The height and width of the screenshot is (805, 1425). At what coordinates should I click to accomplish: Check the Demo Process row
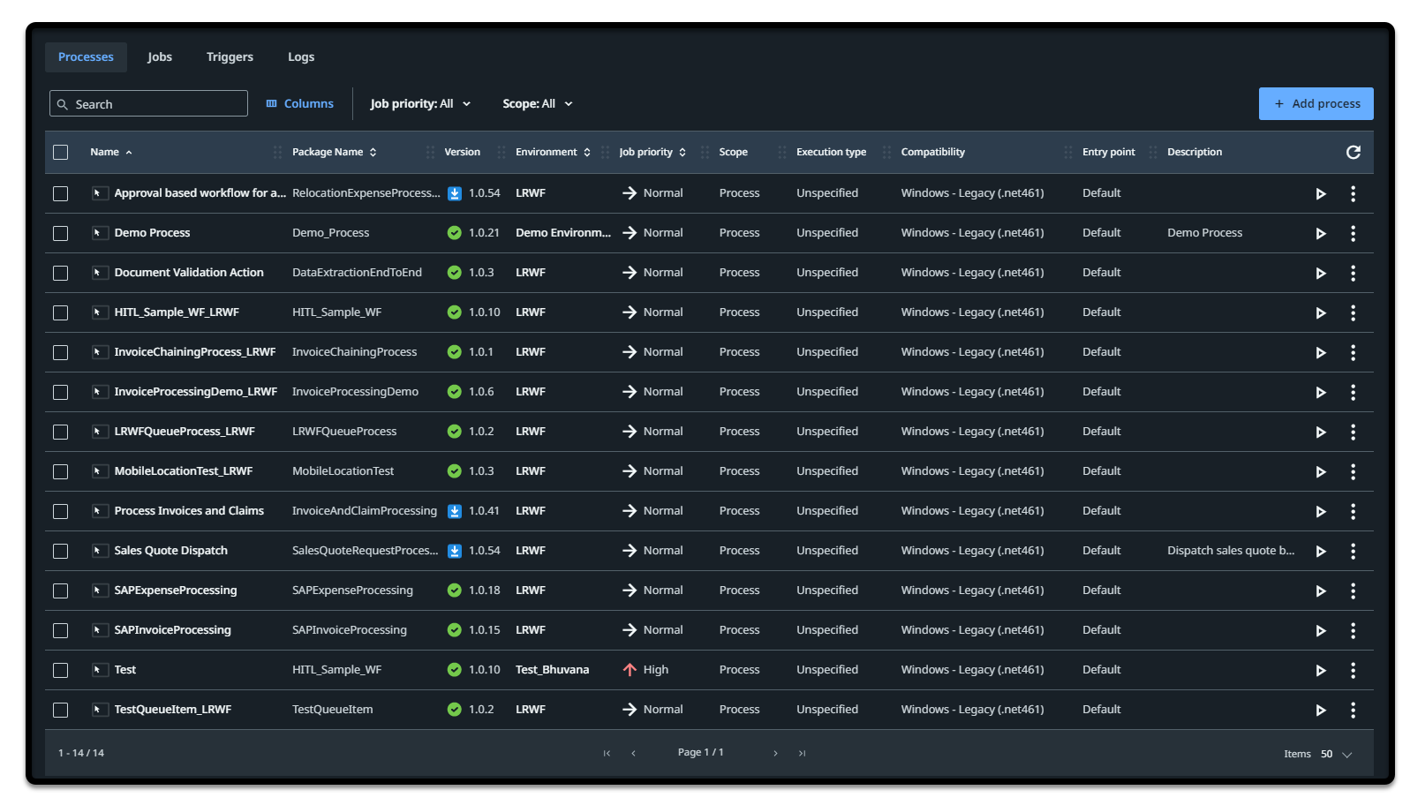click(x=61, y=234)
